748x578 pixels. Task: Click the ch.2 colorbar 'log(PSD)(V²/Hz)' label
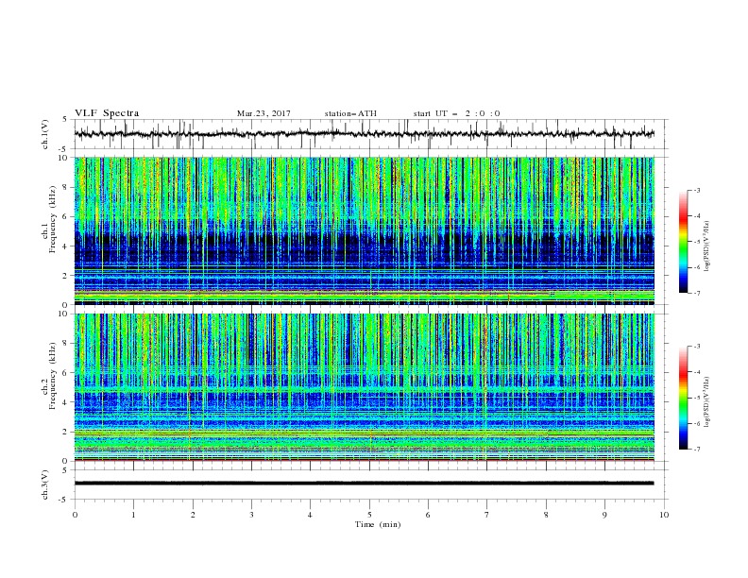pos(707,401)
